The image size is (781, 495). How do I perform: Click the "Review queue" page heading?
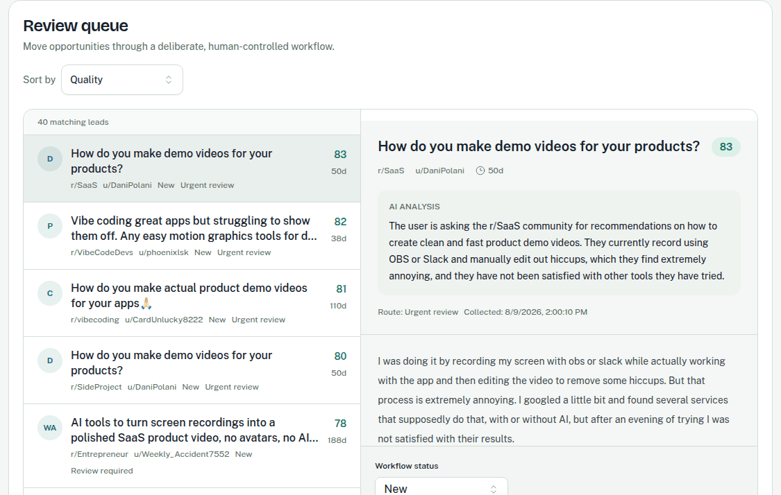point(76,26)
